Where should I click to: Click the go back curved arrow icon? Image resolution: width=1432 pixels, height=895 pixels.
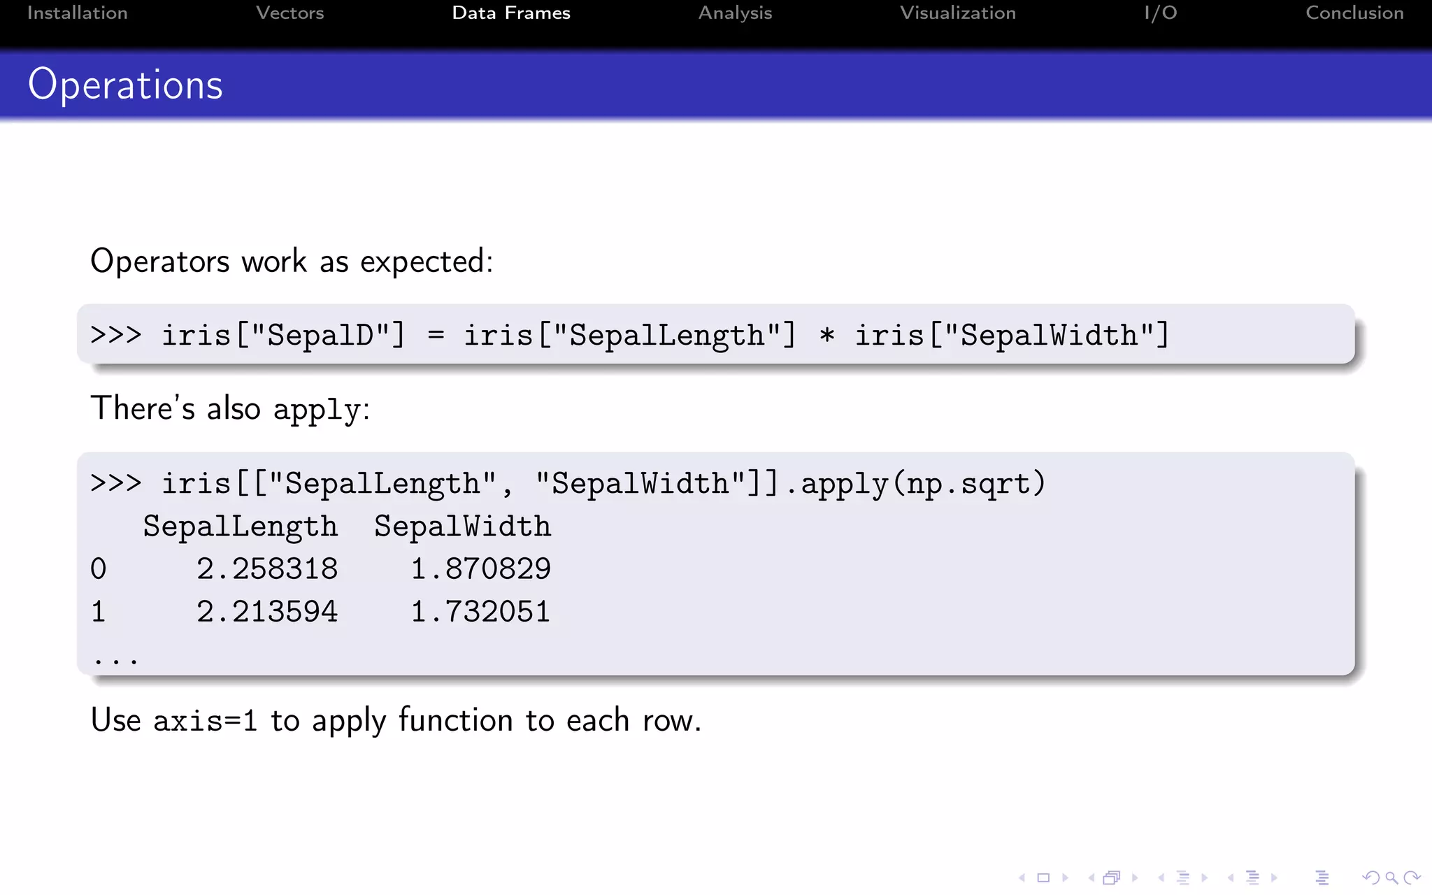click(1371, 878)
